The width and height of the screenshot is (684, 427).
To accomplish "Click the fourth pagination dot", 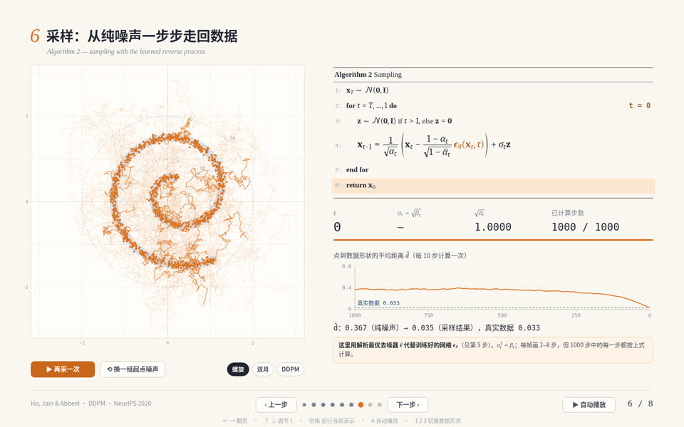I will click(333, 405).
